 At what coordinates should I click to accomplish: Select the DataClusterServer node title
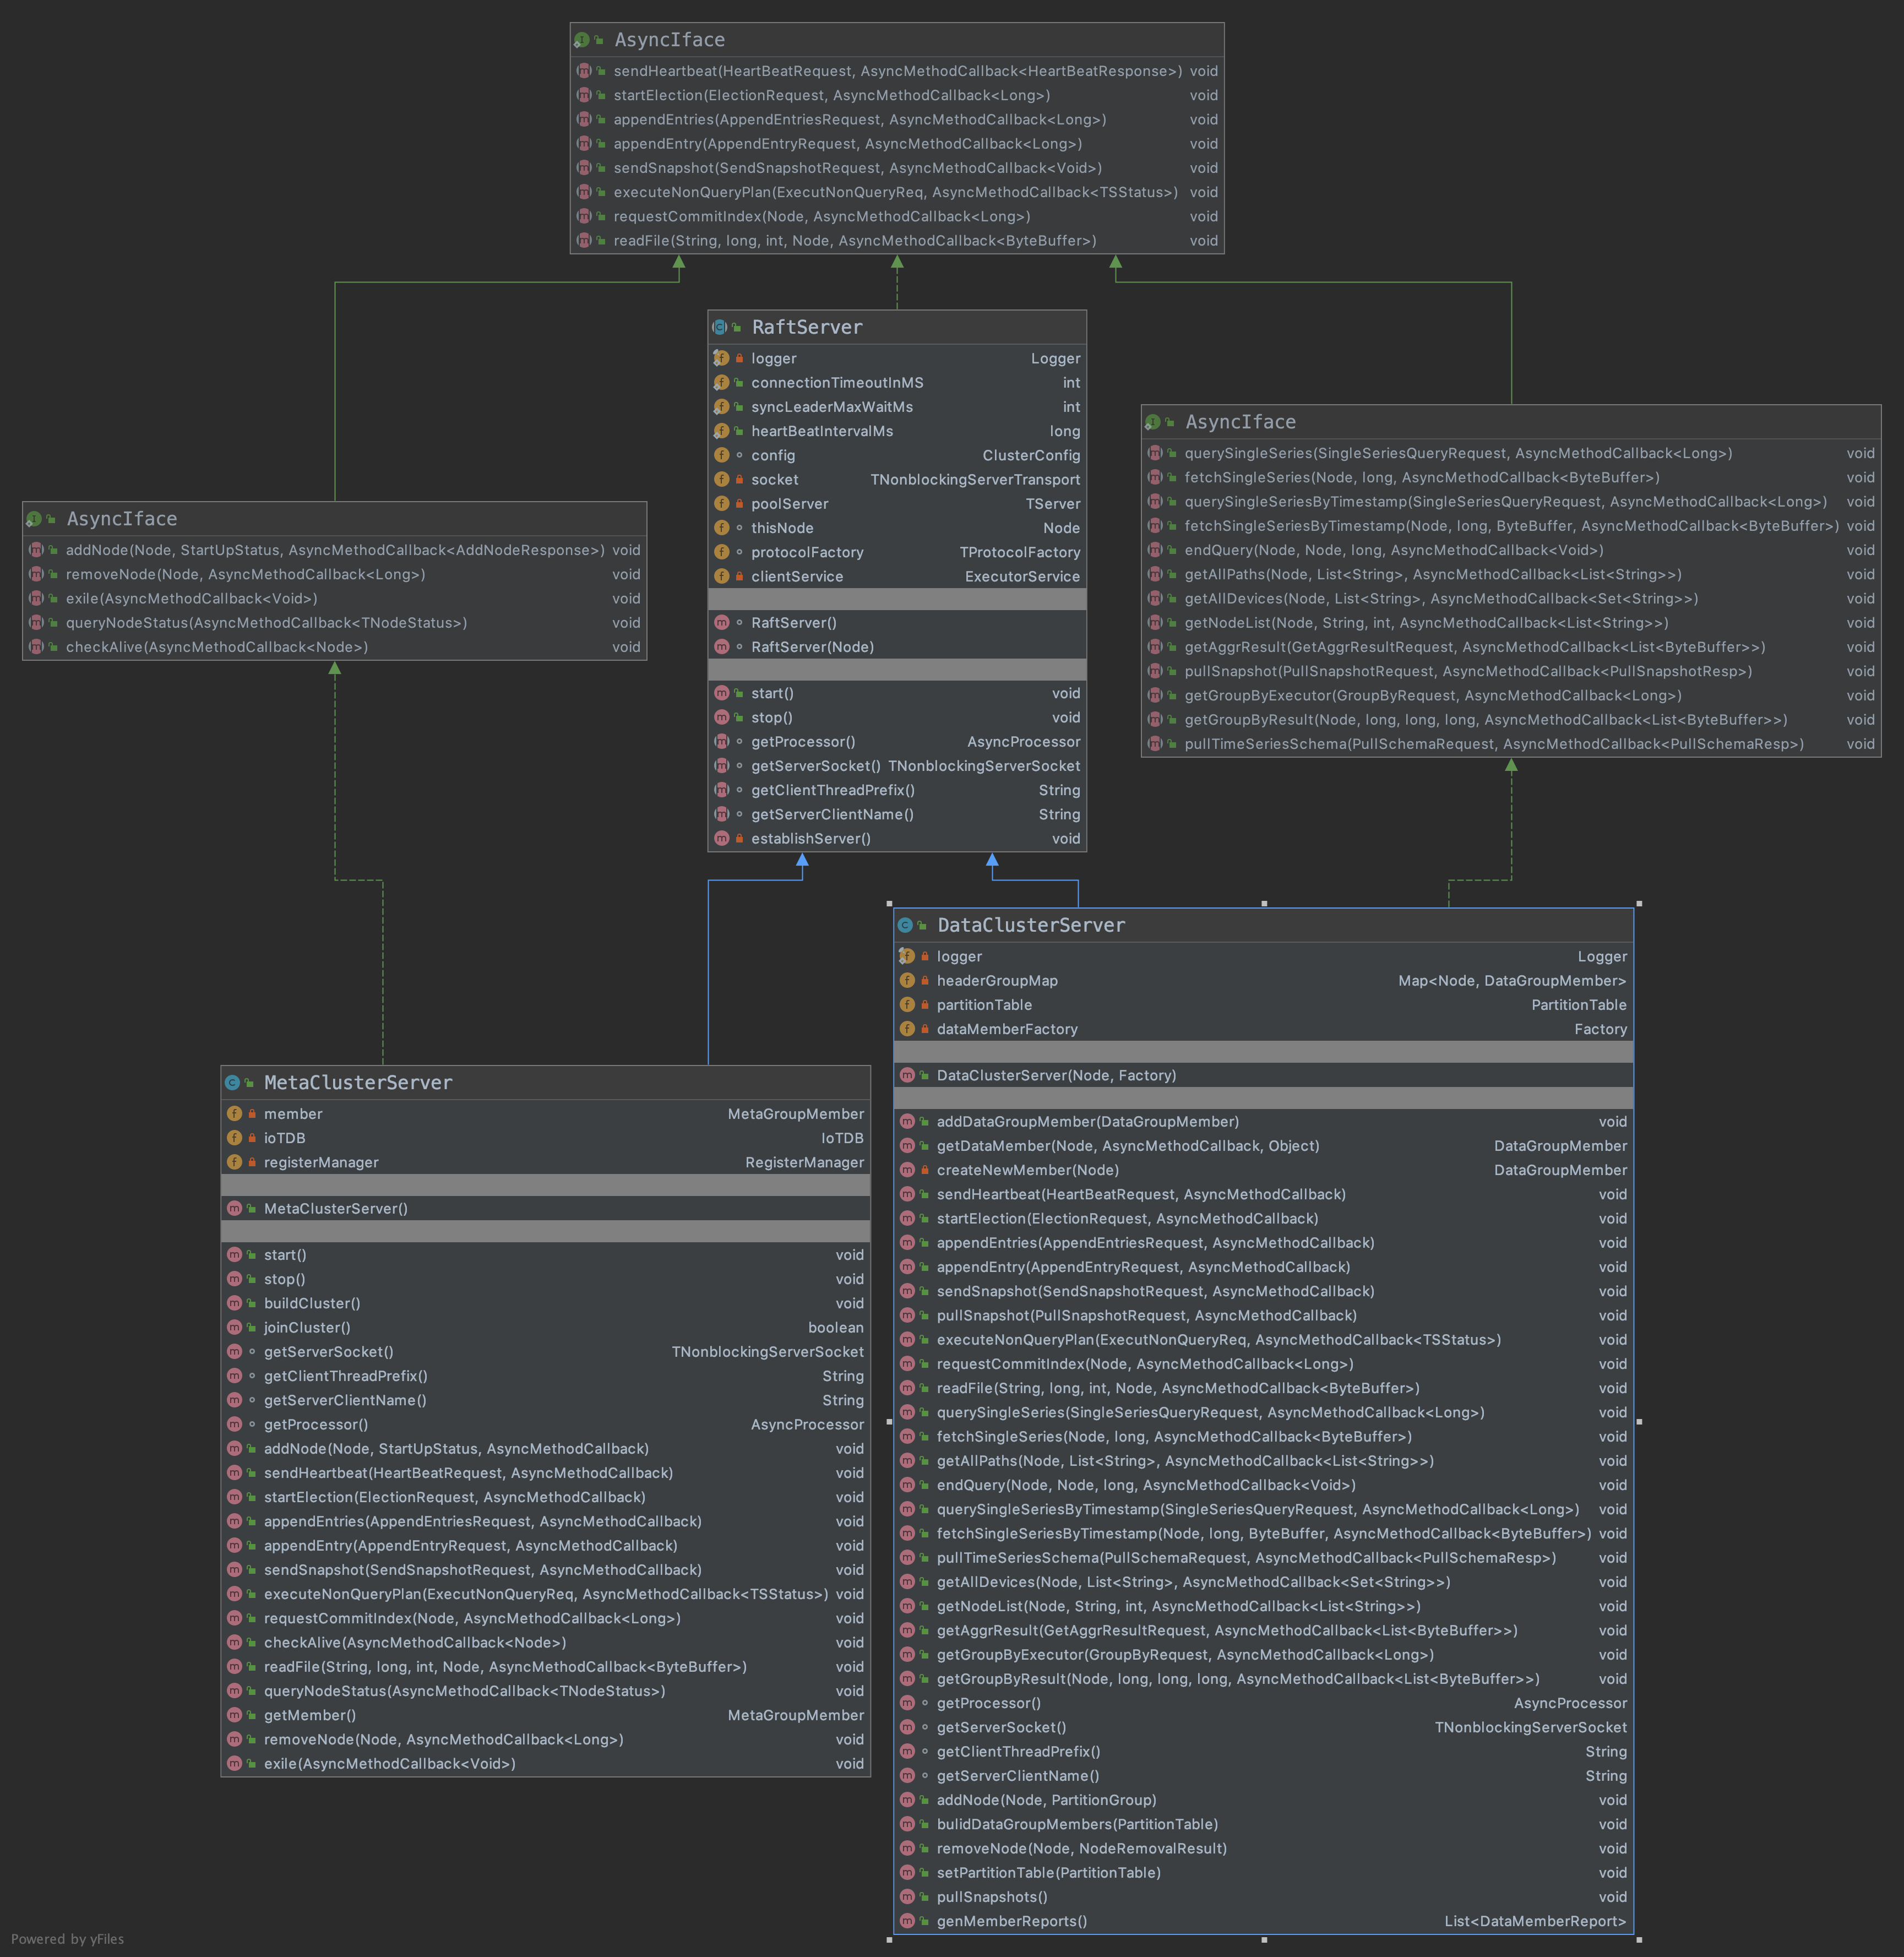tap(1031, 925)
